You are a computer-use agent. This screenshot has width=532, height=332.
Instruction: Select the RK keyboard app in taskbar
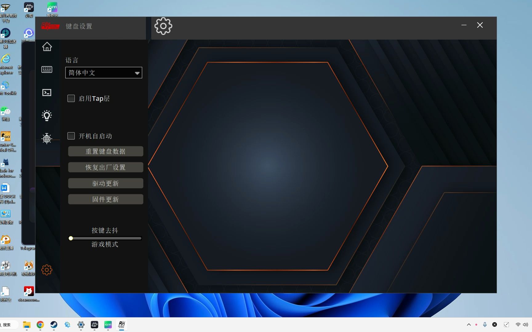[x=122, y=325]
